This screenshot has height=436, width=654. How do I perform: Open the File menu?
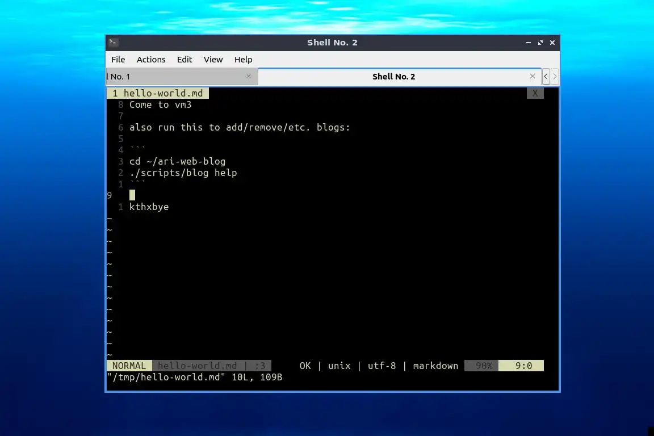pyautogui.click(x=118, y=60)
